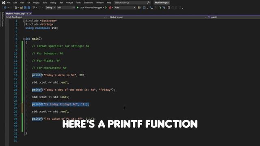Viewport: 260px width, 146px height.
Task: Open the Analyze menu
Action: (x=69, y=3)
